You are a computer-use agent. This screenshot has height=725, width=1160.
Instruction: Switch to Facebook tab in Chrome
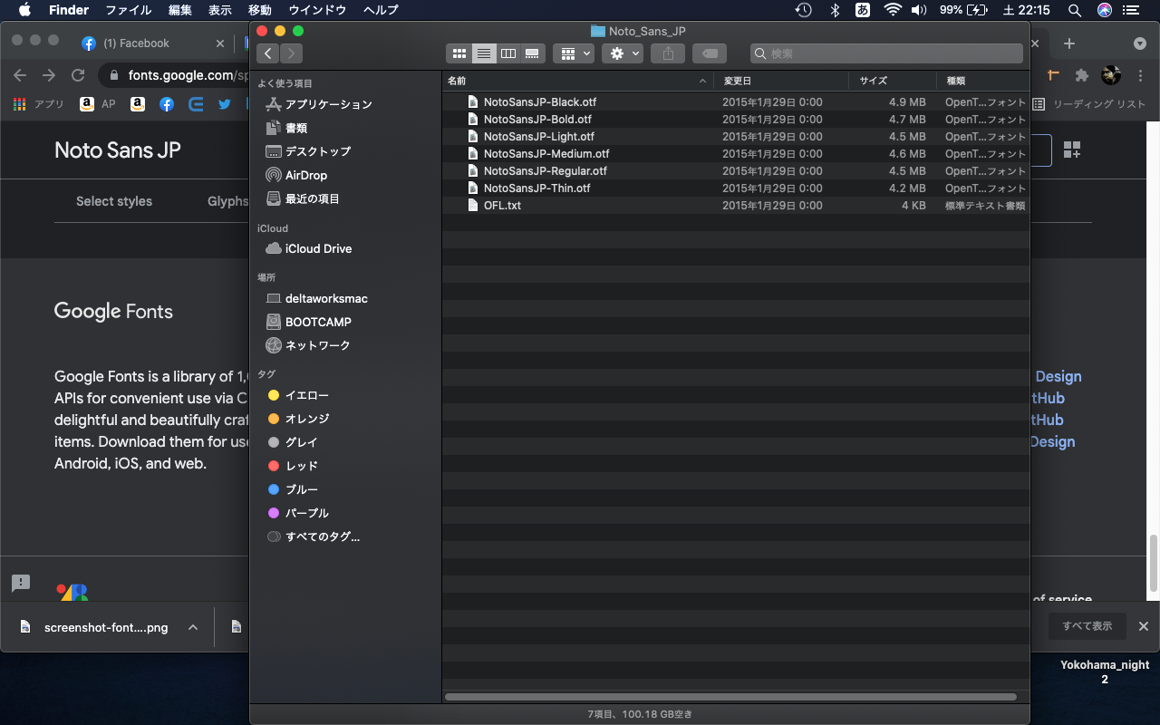click(153, 43)
